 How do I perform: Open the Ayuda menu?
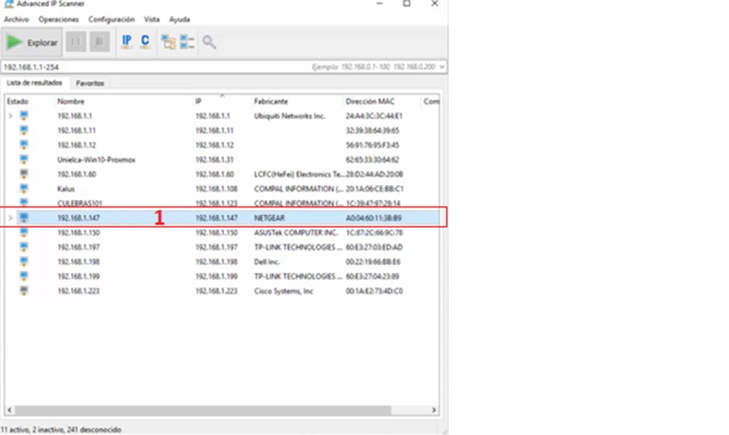pos(180,20)
